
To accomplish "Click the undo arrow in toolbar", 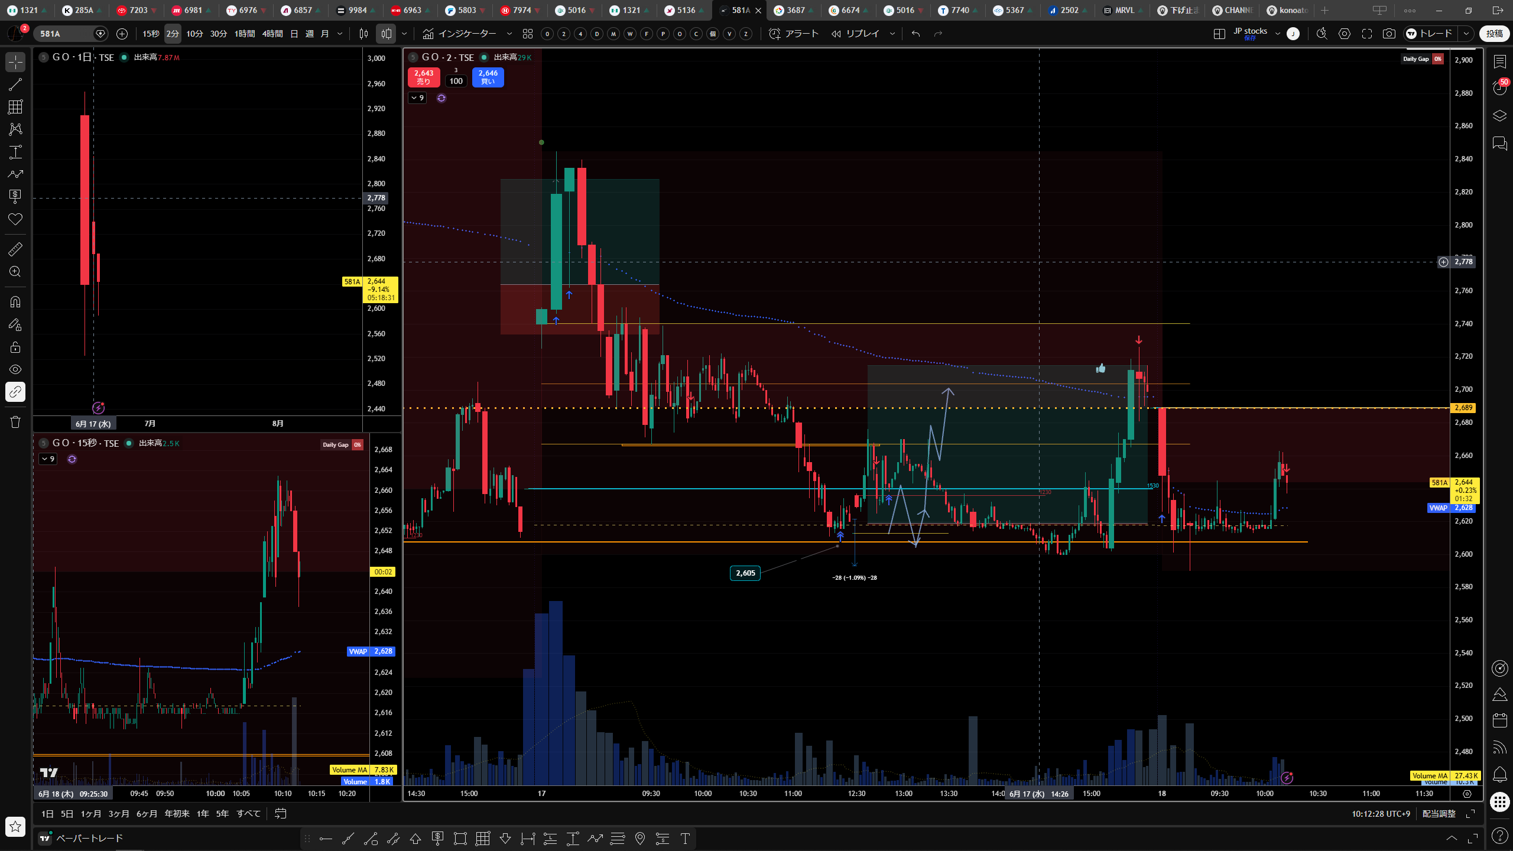I will tap(915, 34).
